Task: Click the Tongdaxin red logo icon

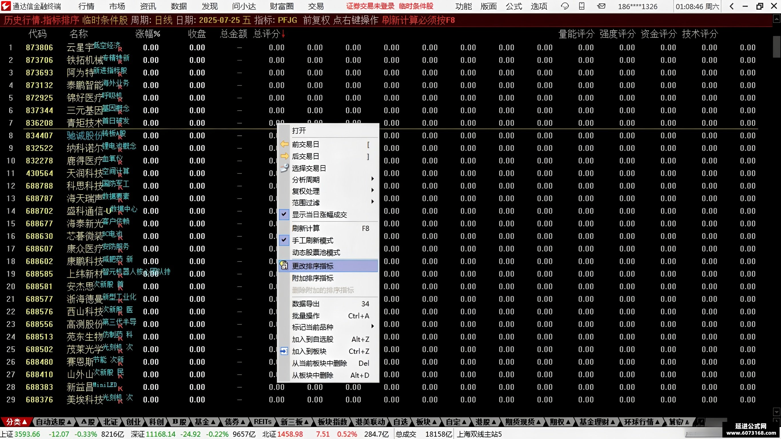Action: (x=6, y=6)
